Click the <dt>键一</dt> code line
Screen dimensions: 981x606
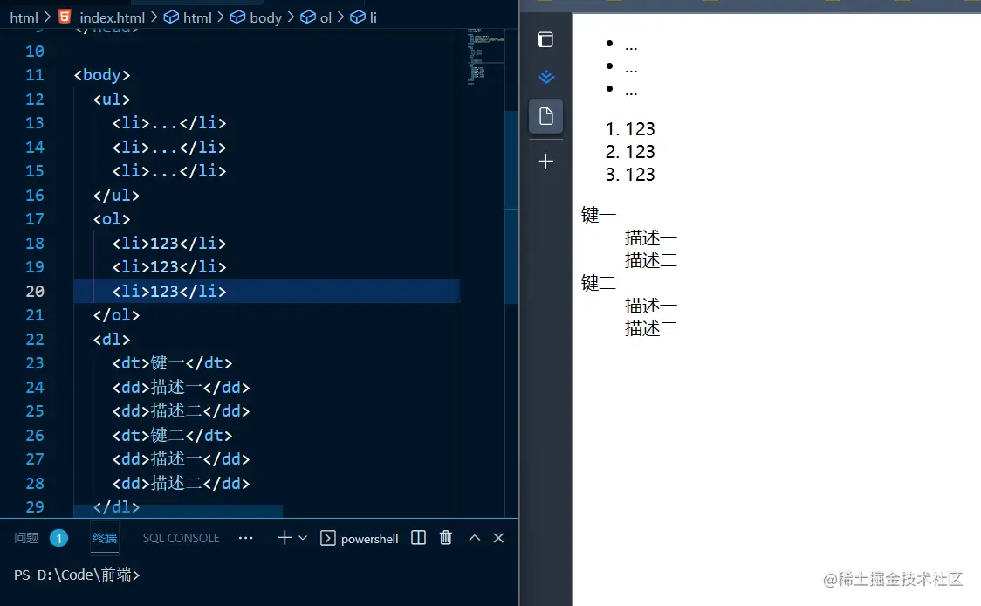point(172,363)
